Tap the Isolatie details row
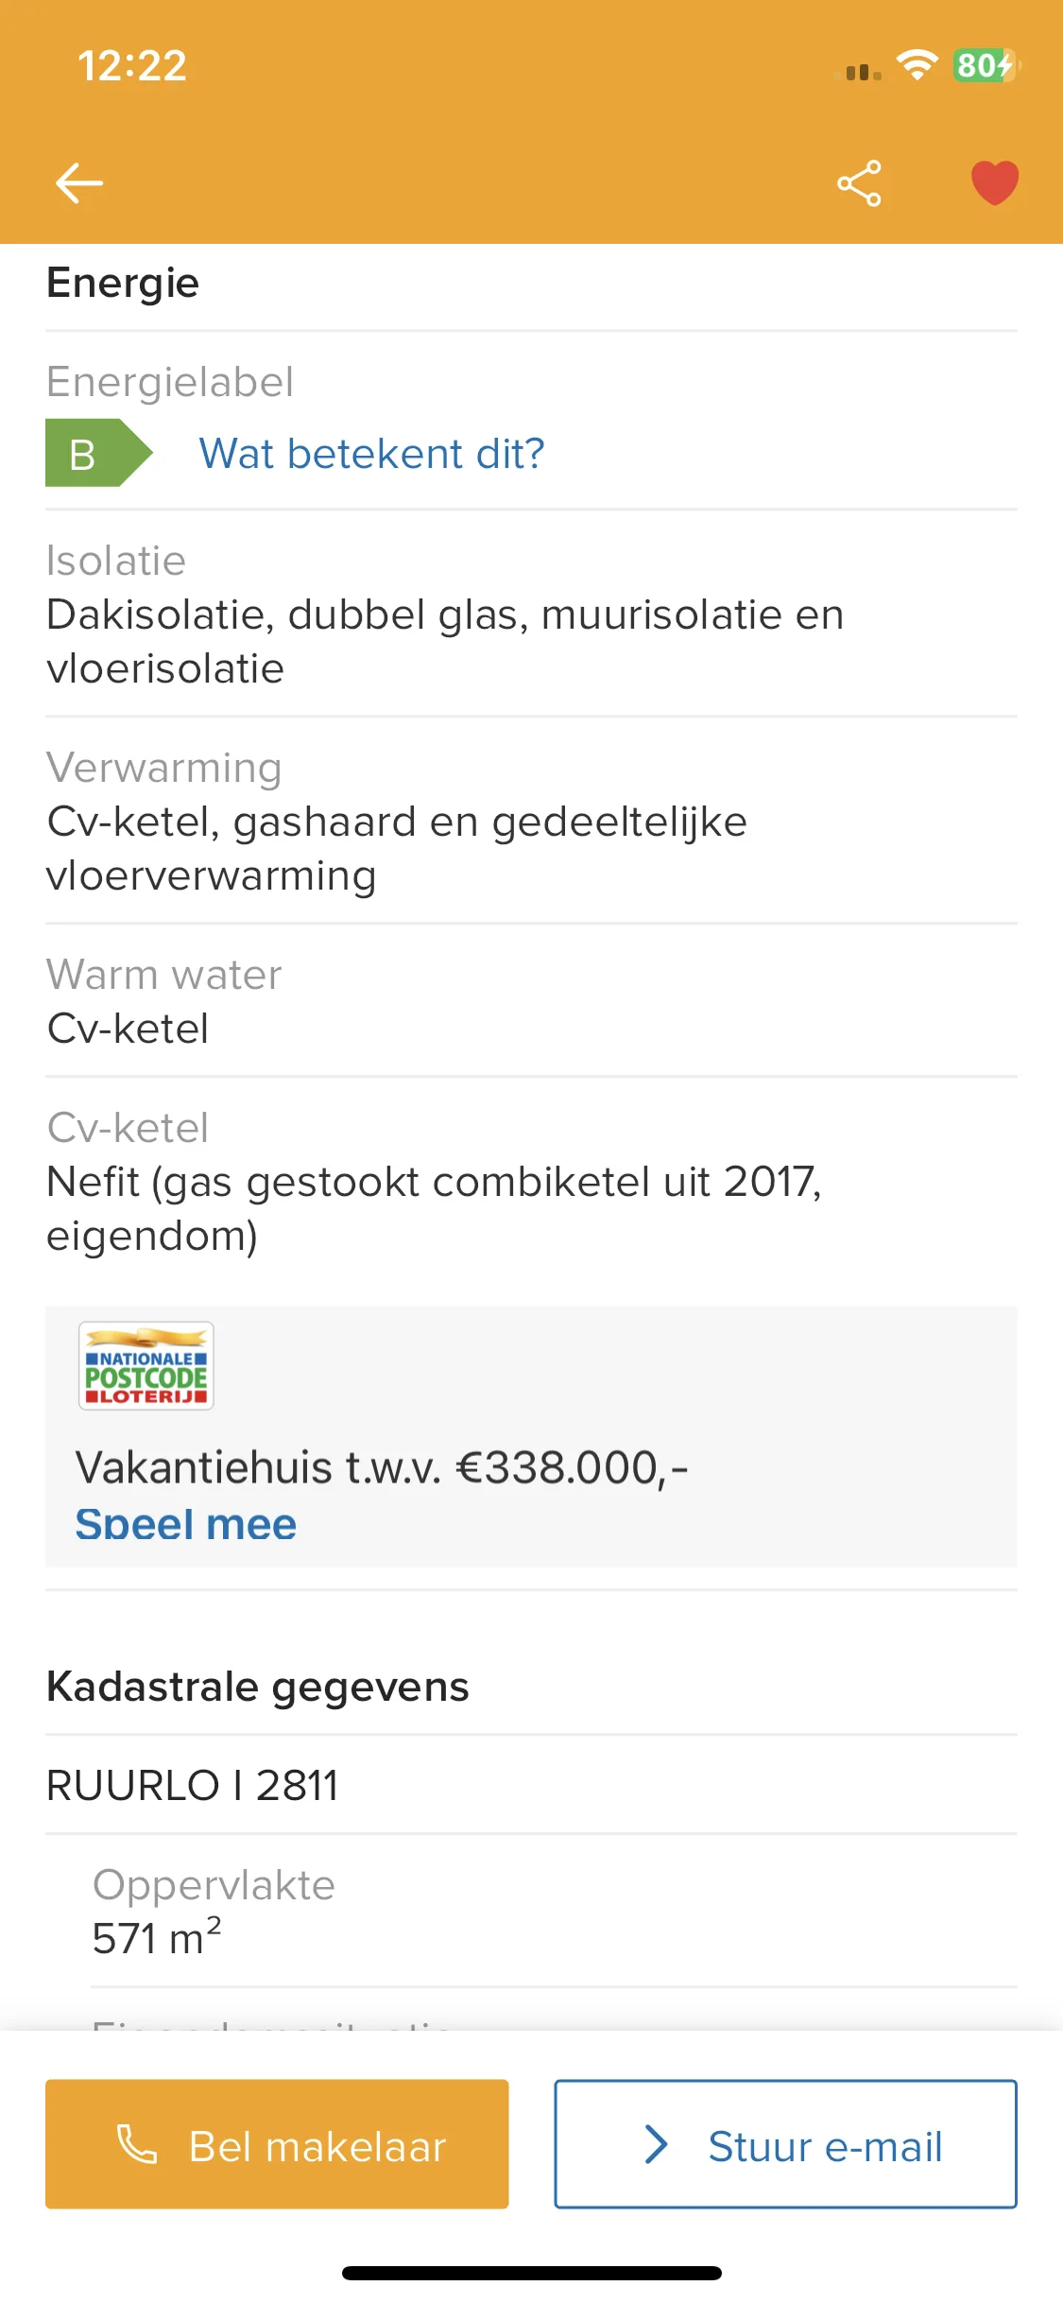This screenshot has height=2303, width=1063. tap(531, 614)
